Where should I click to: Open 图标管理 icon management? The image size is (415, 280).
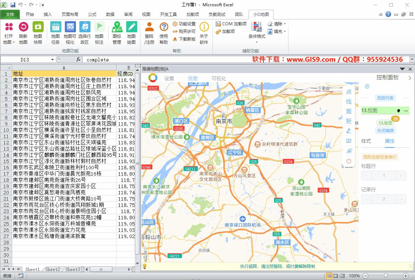116,31
